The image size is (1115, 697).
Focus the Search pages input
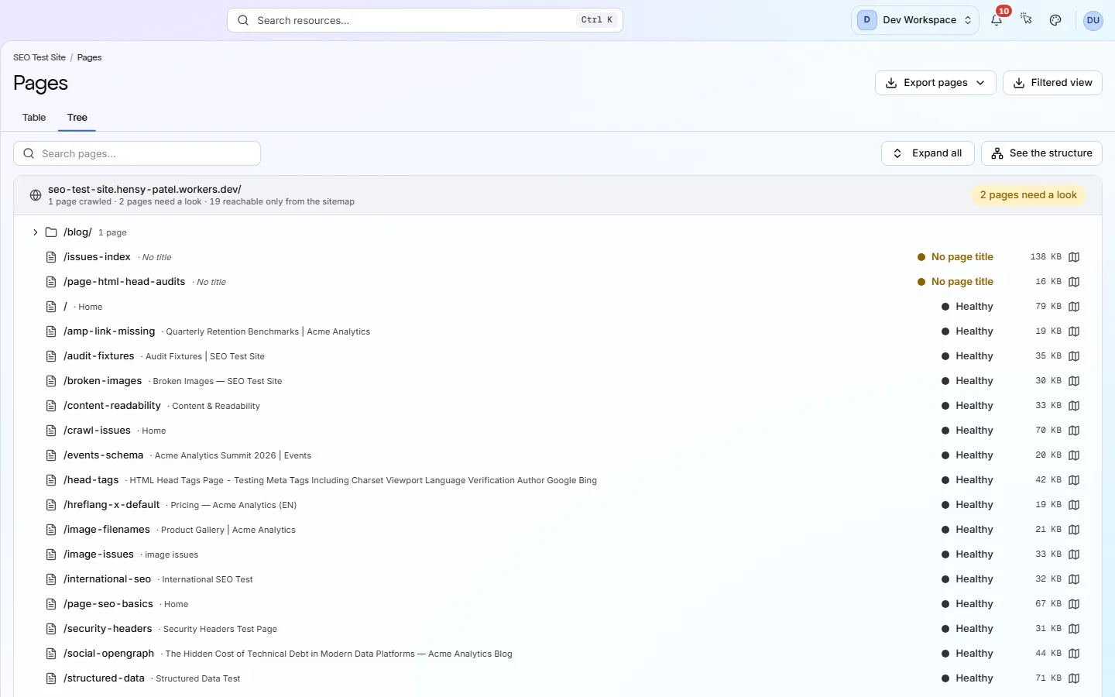[137, 153]
